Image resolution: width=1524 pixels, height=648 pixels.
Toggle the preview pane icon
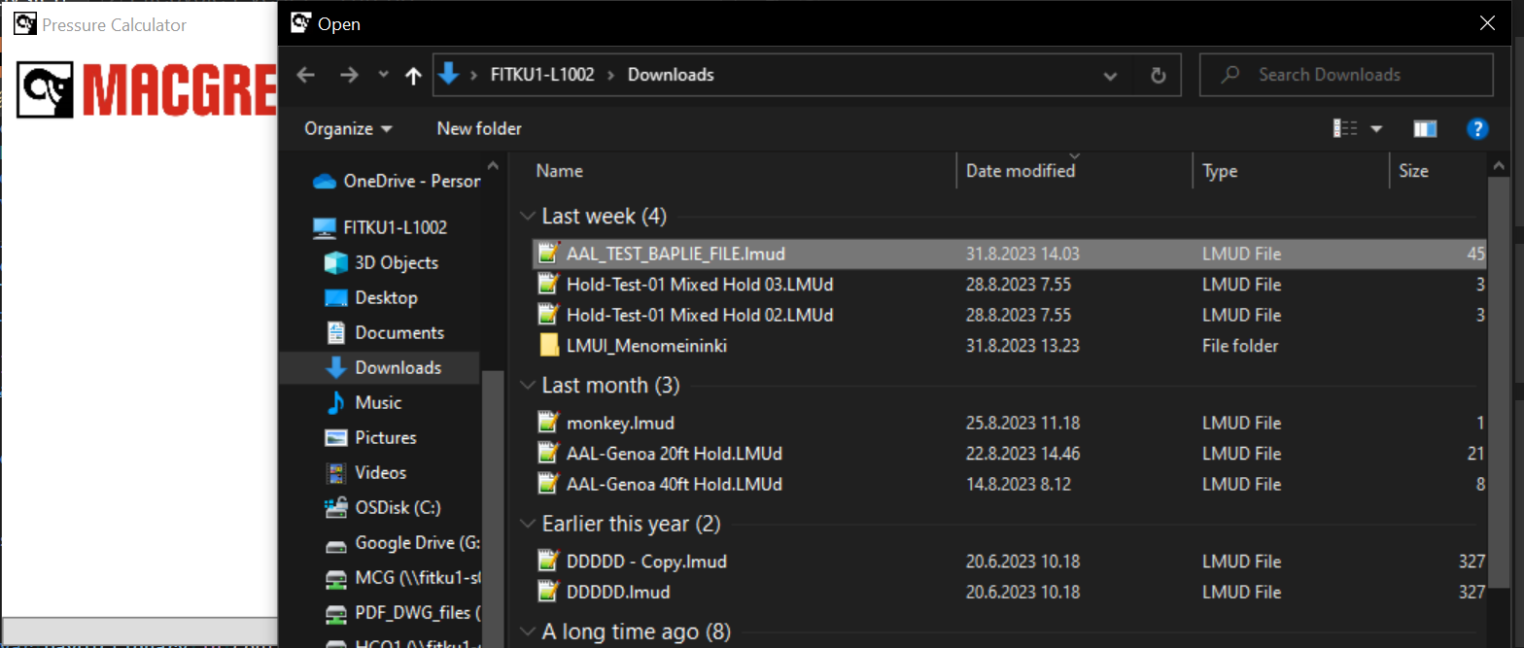[1425, 129]
